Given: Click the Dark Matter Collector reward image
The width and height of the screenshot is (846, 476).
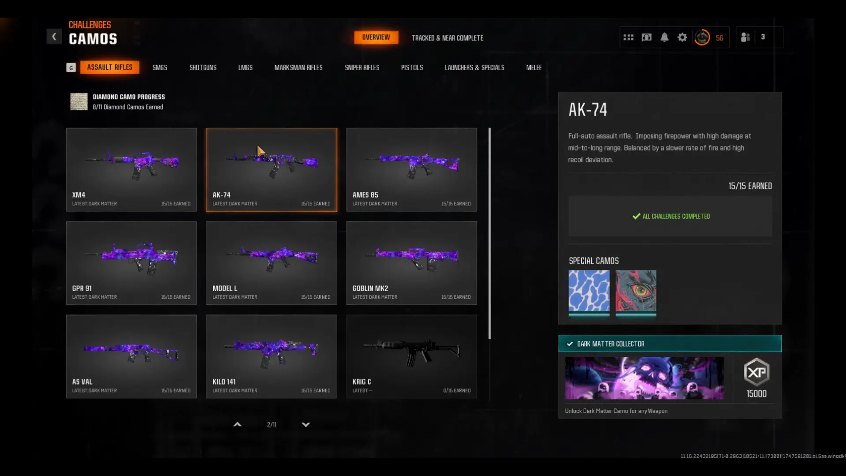Looking at the screenshot, I should coord(645,378).
